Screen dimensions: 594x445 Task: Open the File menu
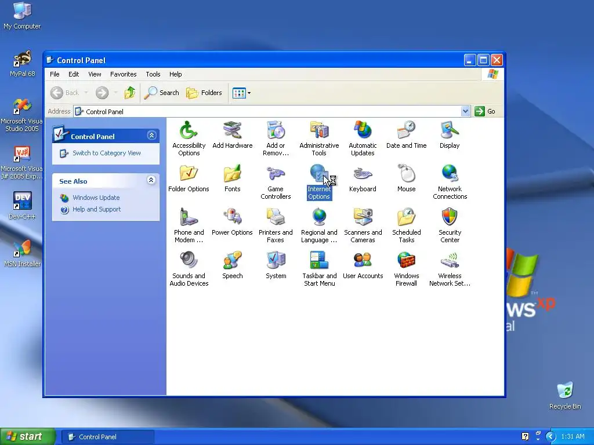tap(55, 74)
